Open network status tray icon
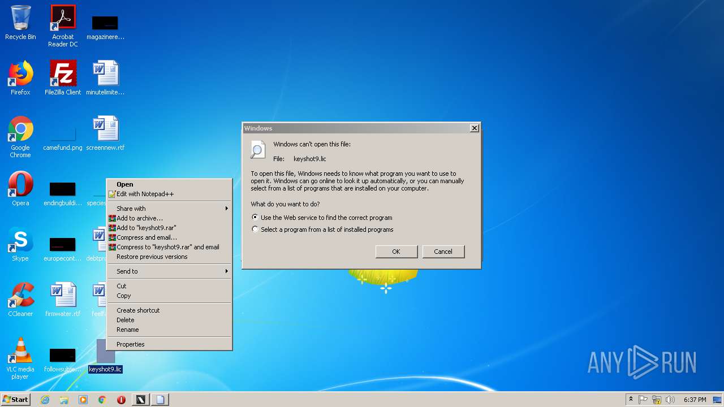This screenshot has width=724, height=407. 657,400
